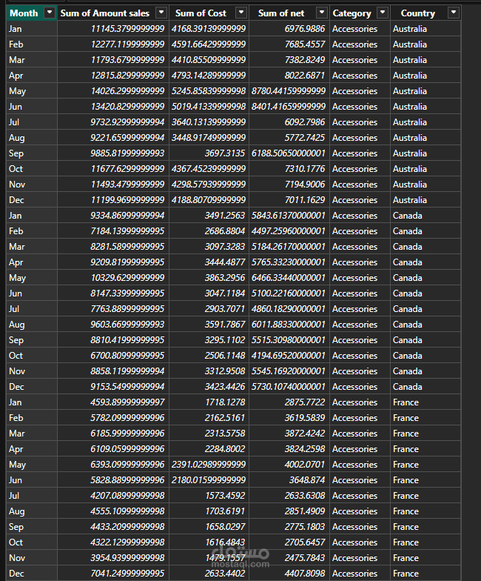
Task: Click Accessories in the 5782.09999999996 row
Action: [x=360, y=418]
